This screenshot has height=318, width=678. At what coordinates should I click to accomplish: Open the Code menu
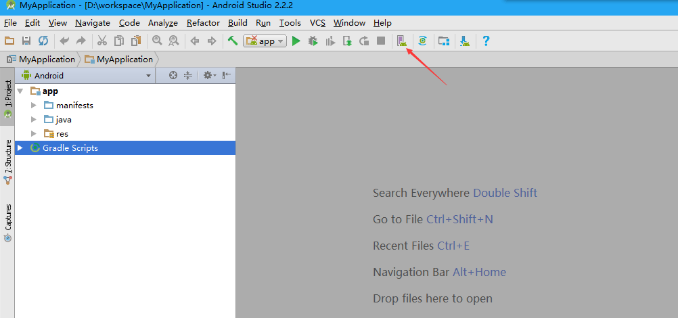coord(129,23)
